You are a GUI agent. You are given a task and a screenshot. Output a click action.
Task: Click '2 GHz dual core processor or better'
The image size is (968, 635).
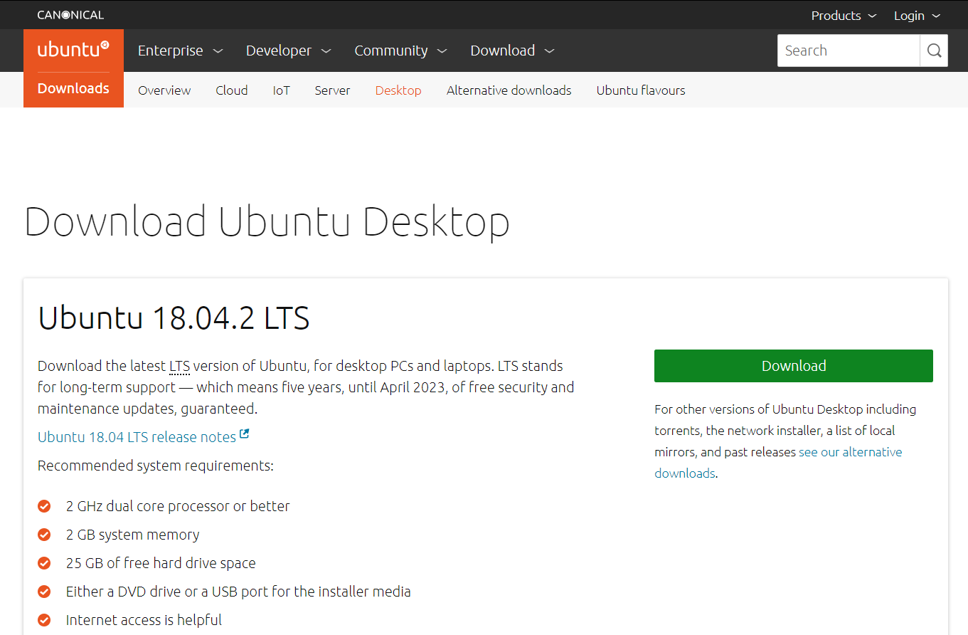click(178, 506)
